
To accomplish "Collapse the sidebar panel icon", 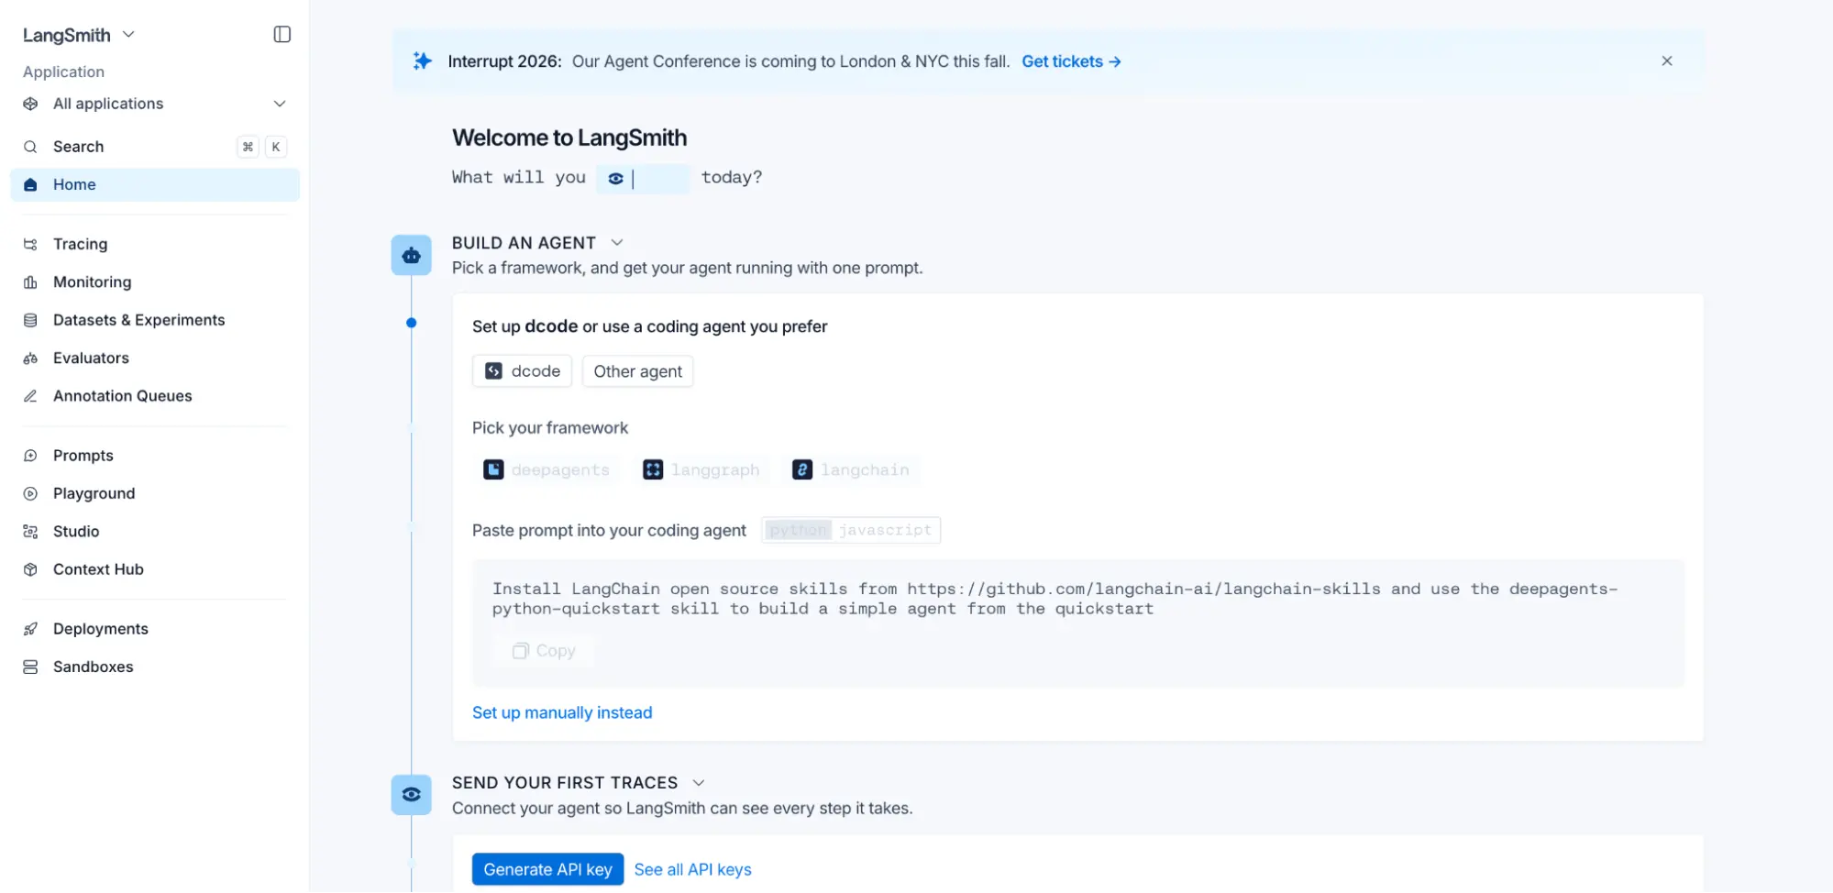I will [x=282, y=35].
